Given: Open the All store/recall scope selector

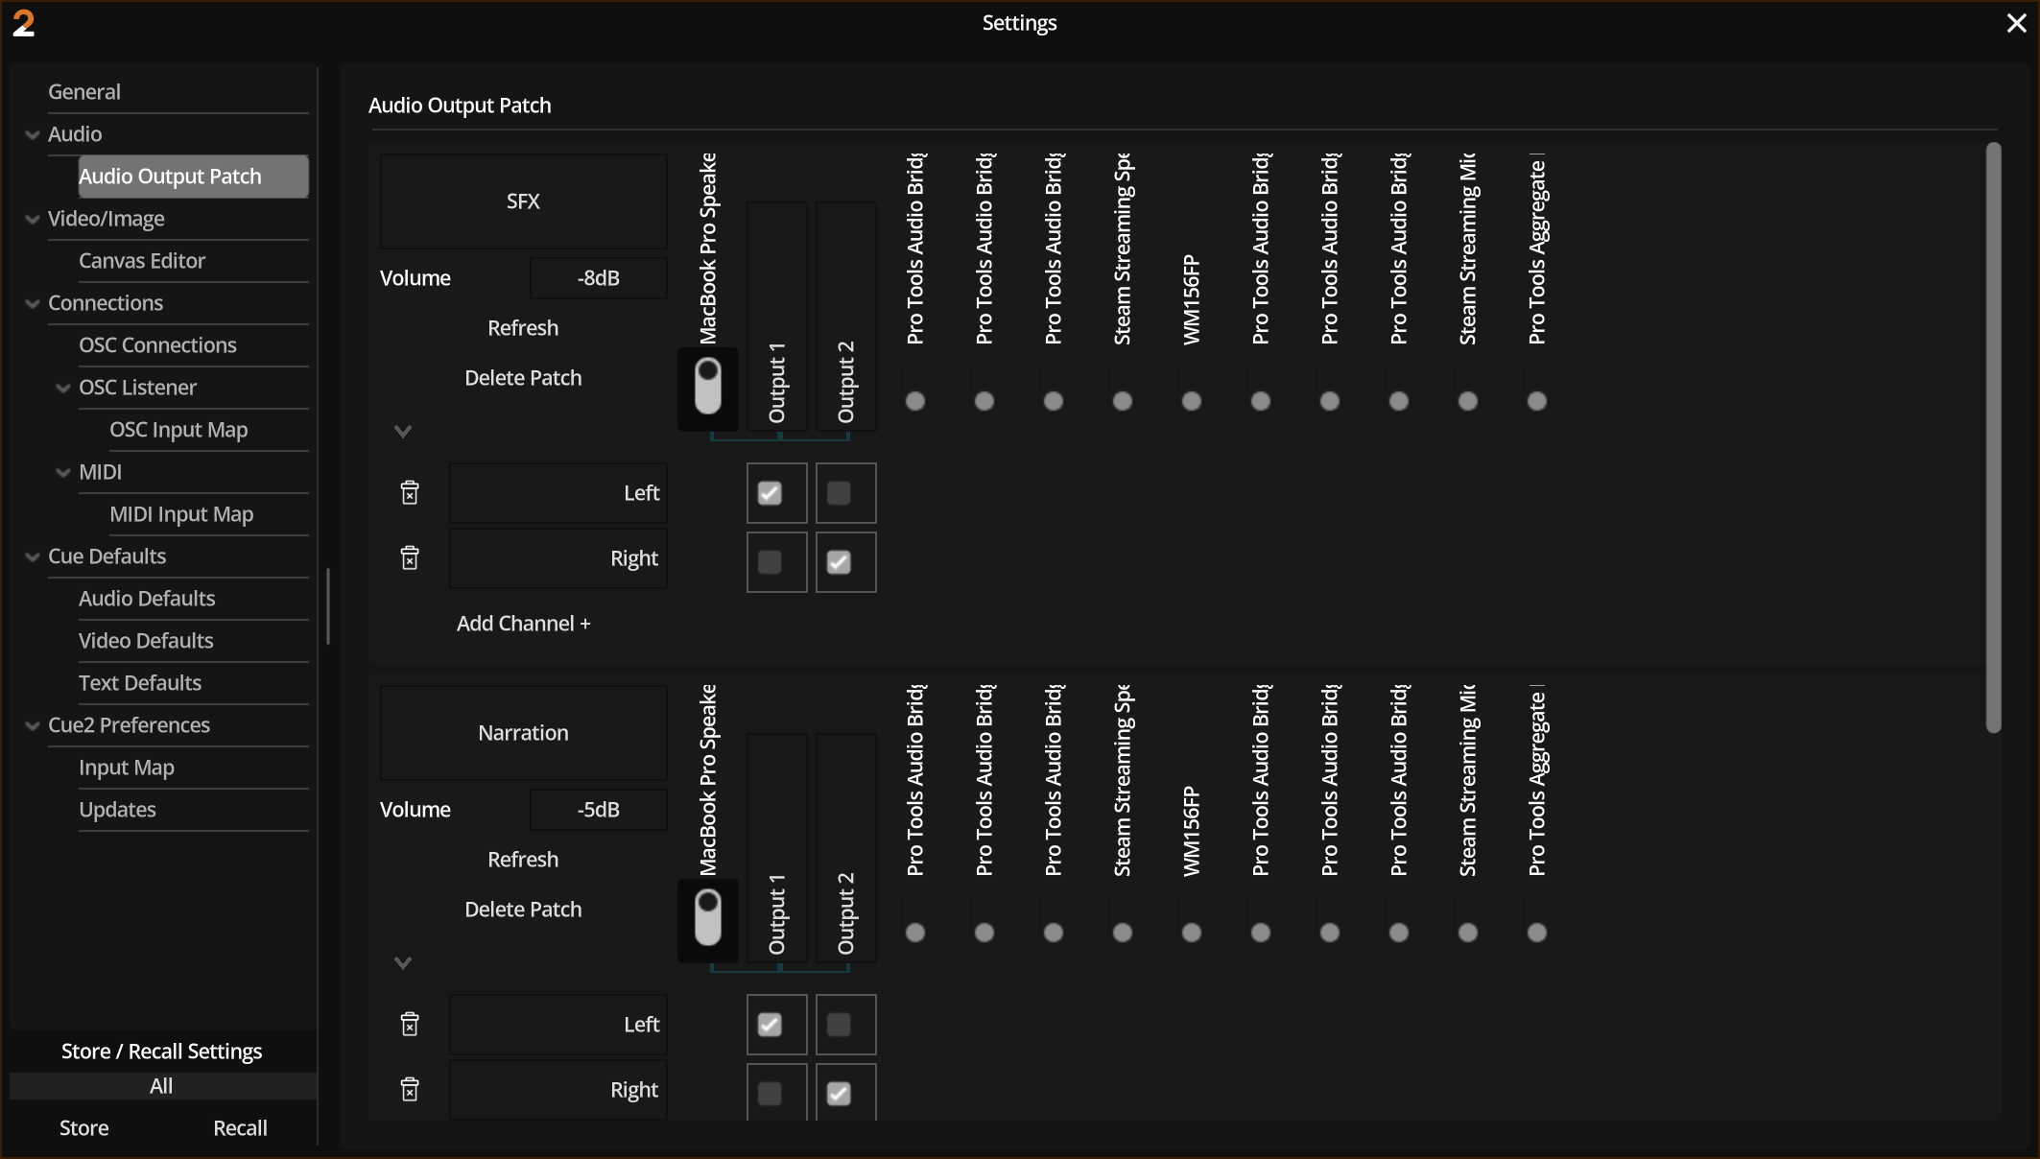Looking at the screenshot, I should (162, 1086).
